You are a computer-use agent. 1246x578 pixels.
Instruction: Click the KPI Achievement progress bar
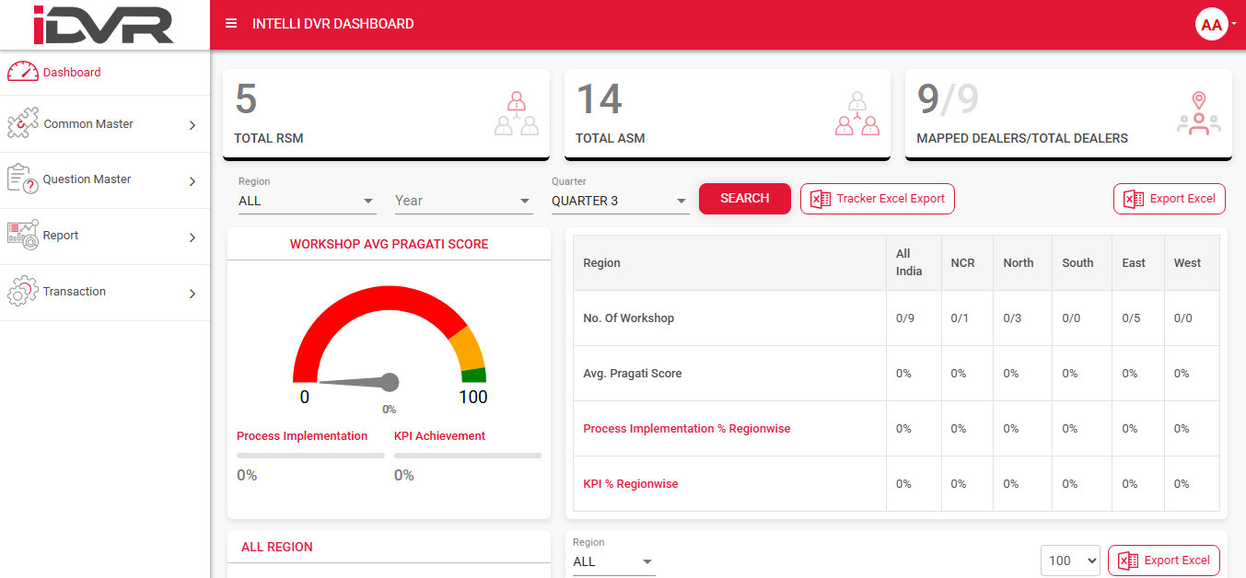(x=468, y=454)
